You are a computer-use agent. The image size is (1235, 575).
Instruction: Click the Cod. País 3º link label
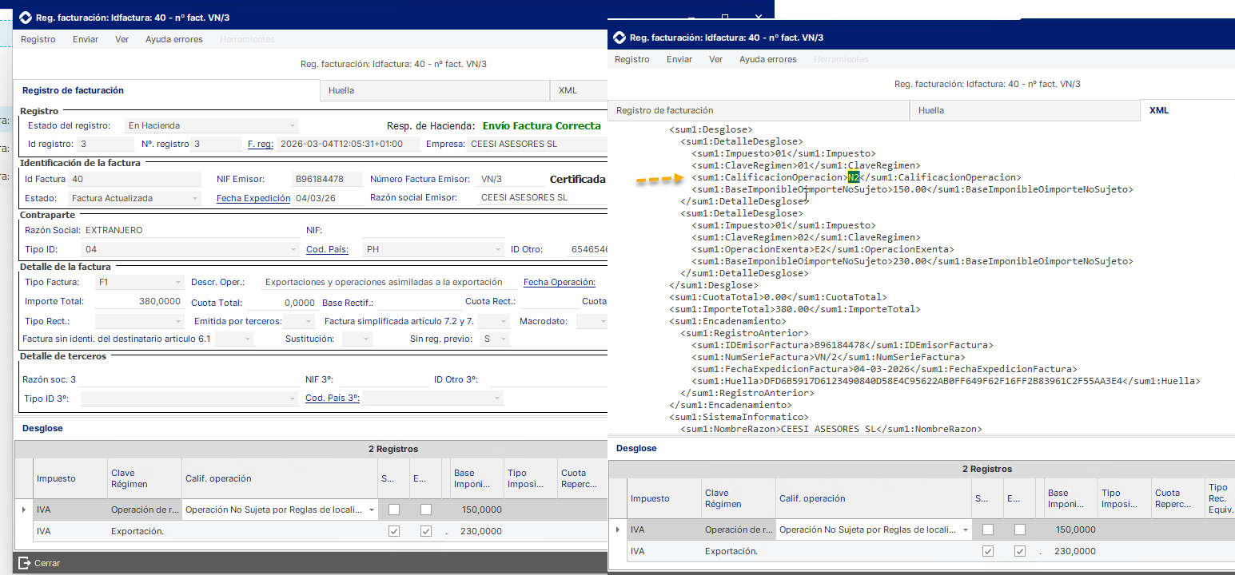332,399
